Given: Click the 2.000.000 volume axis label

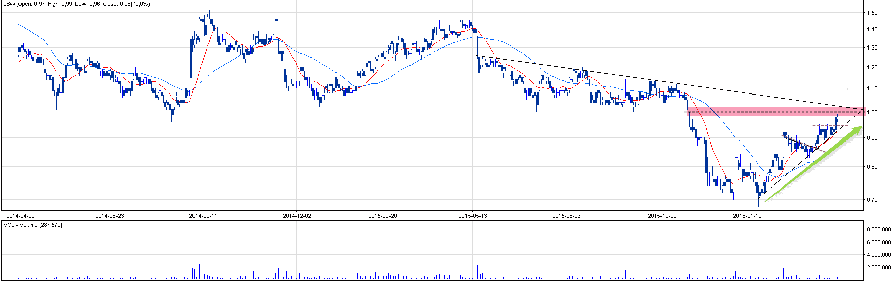Looking at the screenshot, I should click(x=879, y=267).
